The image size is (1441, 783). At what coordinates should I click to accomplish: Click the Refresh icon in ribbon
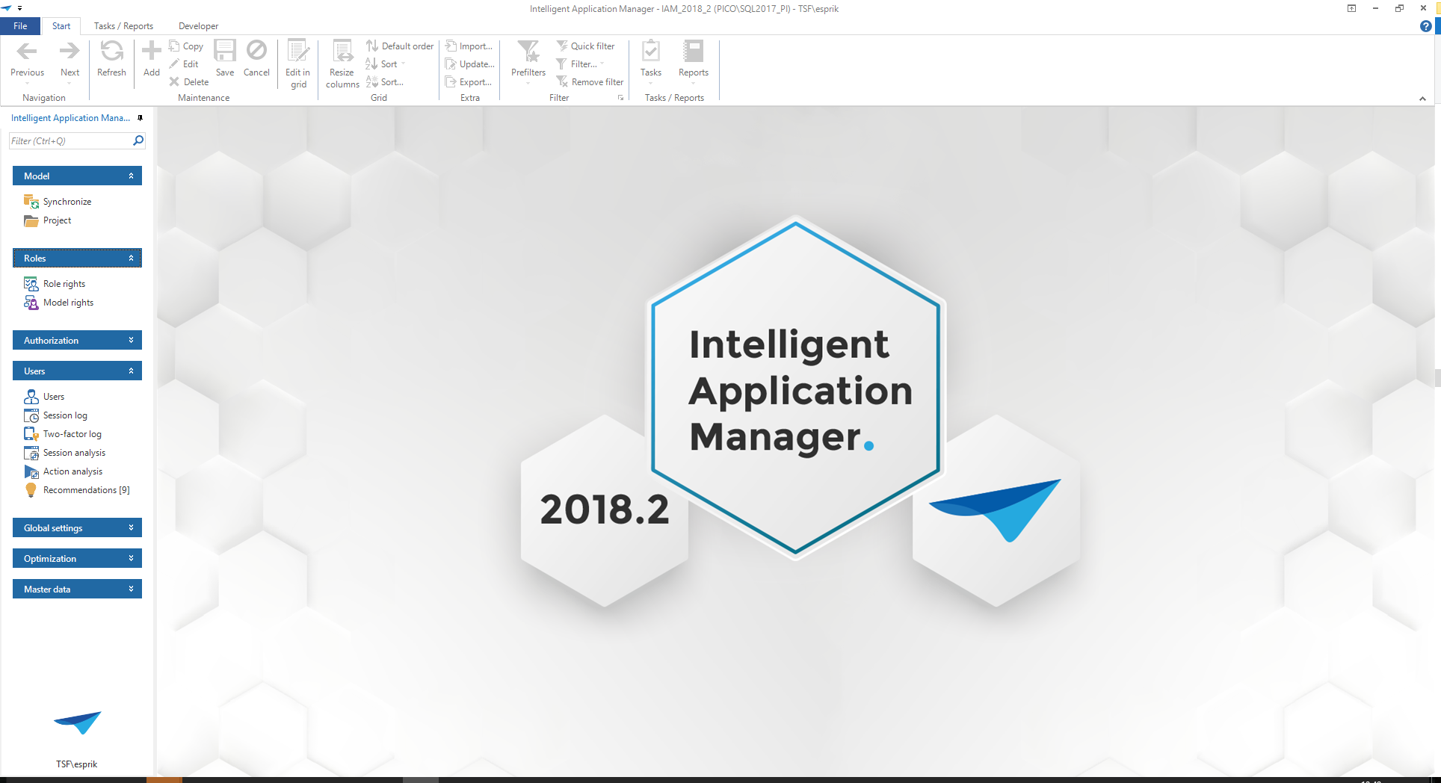point(111,52)
